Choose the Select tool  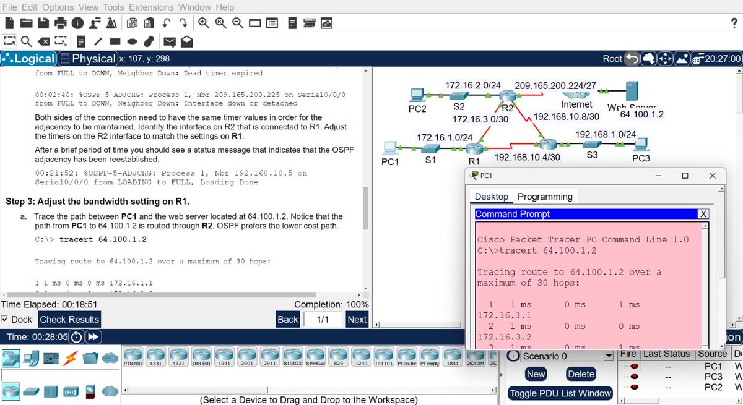(x=9, y=41)
